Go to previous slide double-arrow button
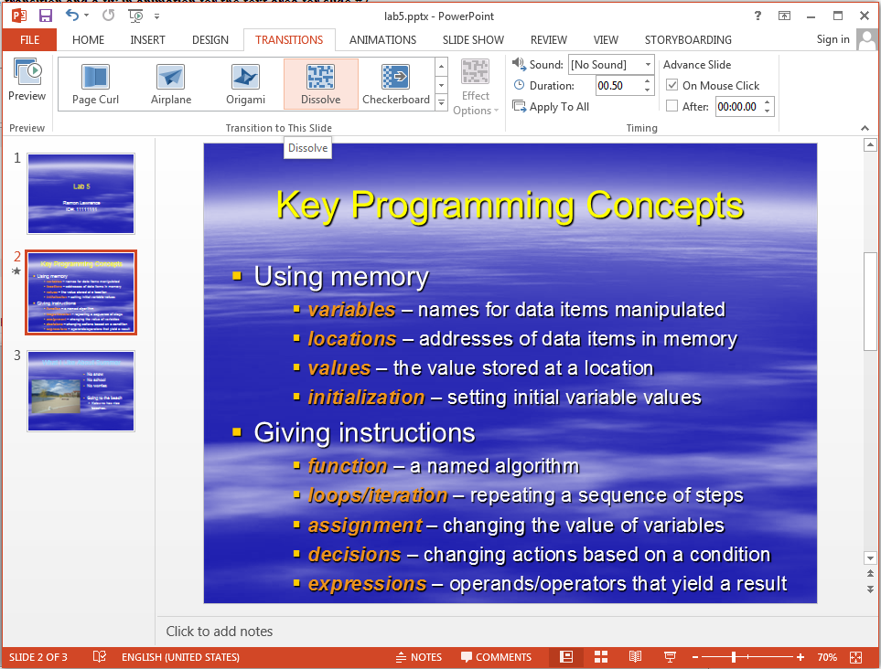 (x=870, y=574)
